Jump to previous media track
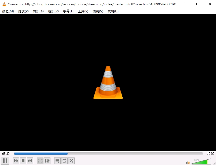Screen dimensions: 216x165 (16, 161)
